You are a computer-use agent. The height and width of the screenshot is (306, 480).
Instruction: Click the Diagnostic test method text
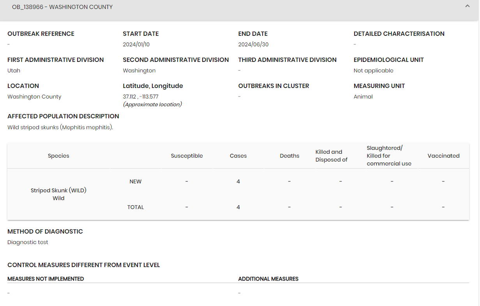point(28,242)
